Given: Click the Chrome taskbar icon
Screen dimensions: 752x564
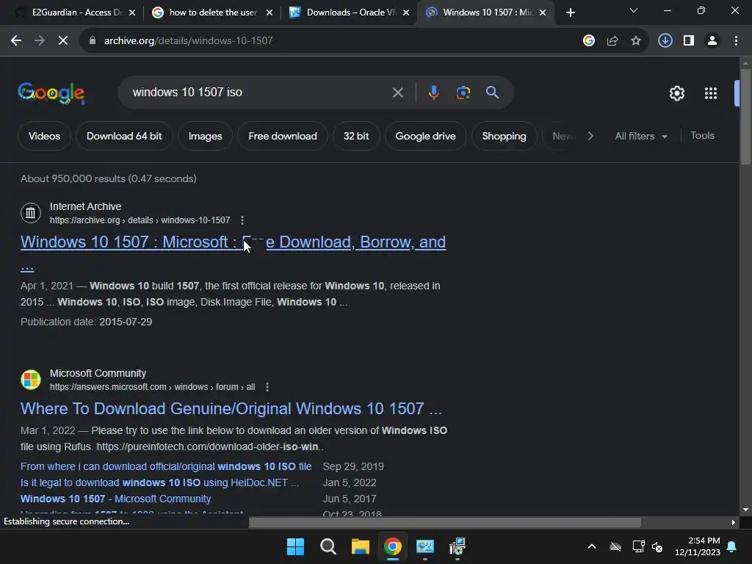Looking at the screenshot, I should coord(392,546).
